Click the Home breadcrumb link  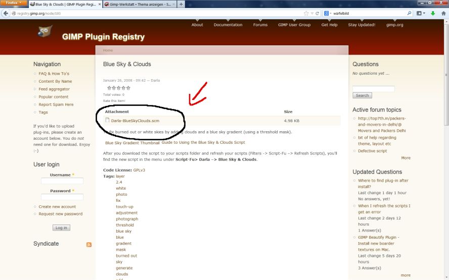[108, 50]
